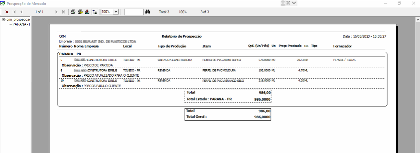Click the '1 of 1' page indicator
Image resolution: width=420 pixels, height=153 pixels.
click(39, 12)
